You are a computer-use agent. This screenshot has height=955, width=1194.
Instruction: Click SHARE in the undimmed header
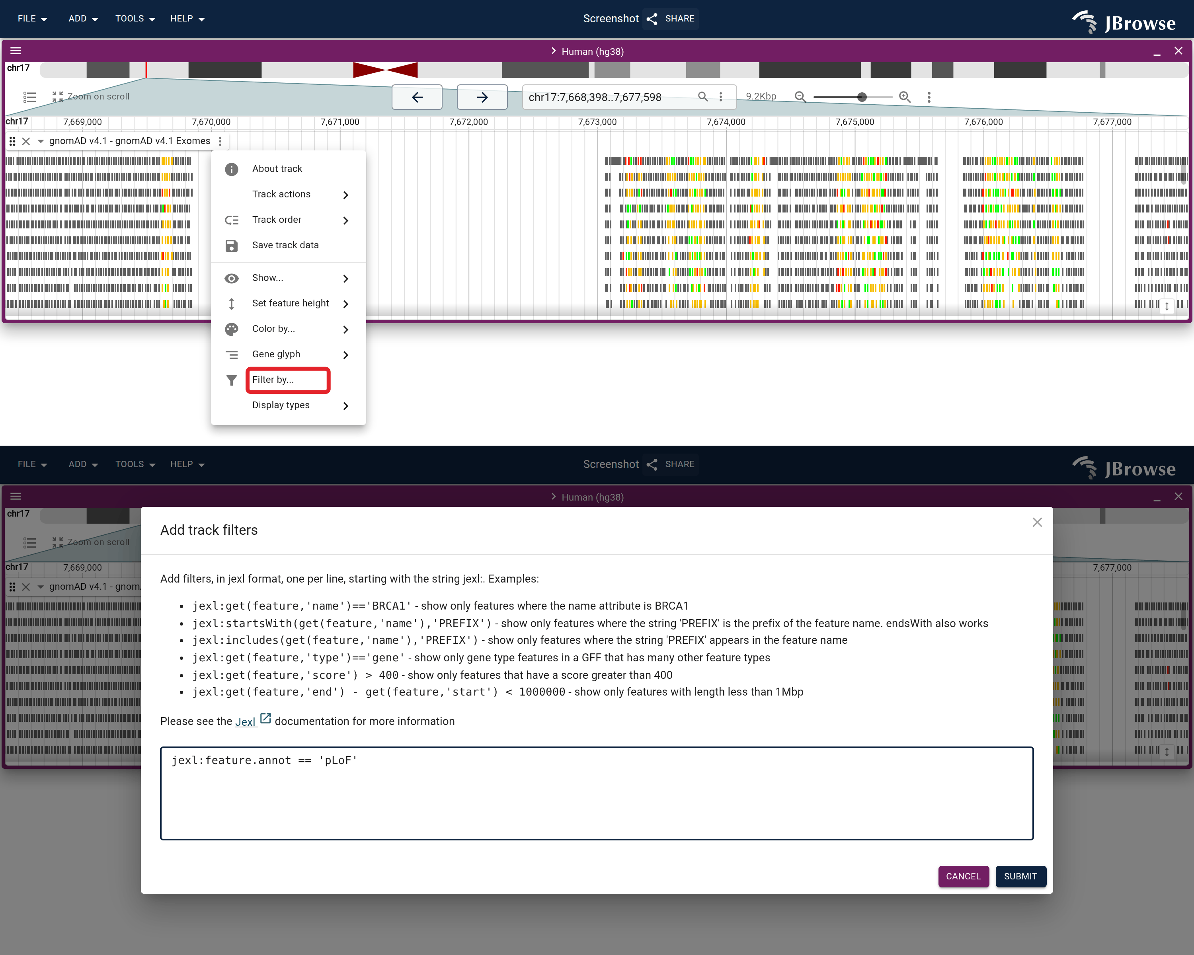click(x=671, y=19)
